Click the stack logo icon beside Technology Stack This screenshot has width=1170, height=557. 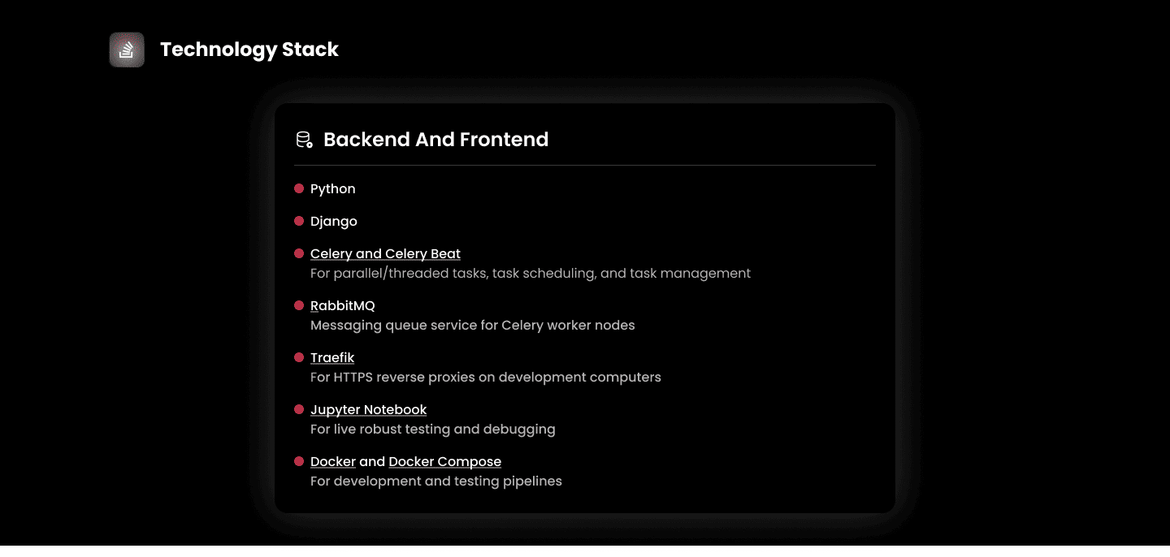[127, 50]
